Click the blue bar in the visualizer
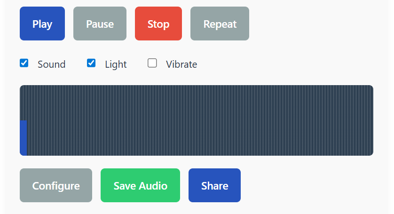The width and height of the screenshot is (394, 214). click(x=23, y=137)
